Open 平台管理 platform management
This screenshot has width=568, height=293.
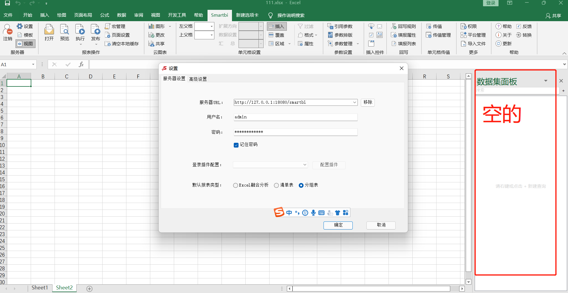point(473,35)
